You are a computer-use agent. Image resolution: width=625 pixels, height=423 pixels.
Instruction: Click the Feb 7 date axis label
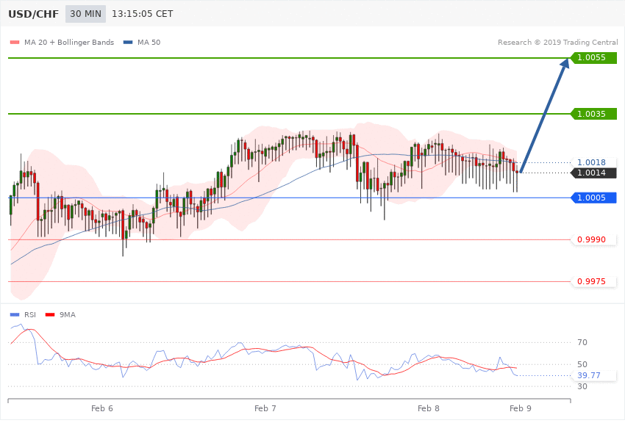pyautogui.click(x=265, y=408)
